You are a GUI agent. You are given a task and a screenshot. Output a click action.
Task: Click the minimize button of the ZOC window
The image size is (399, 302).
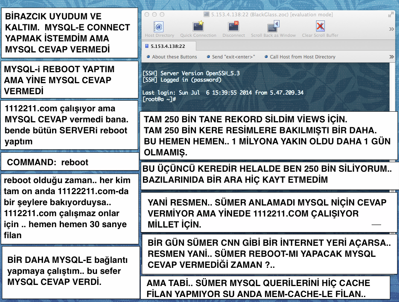(x=154, y=14)
